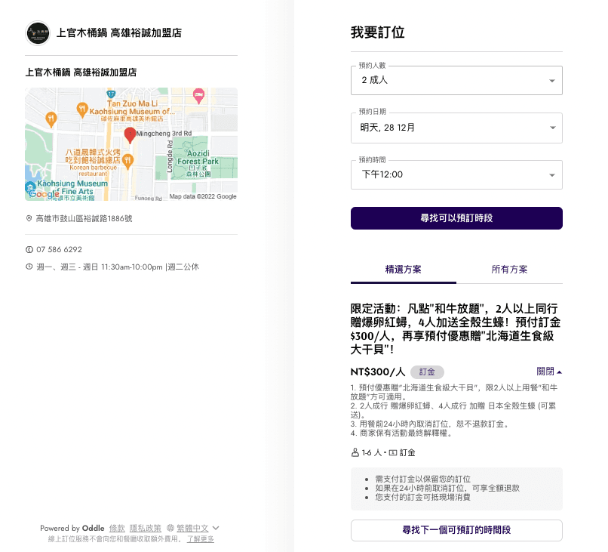Image resolution: width=608 pixels, height=552 pixels.
Task: Click the Google logo on the map
Action: pyautogui.click(x=44, y=195)
